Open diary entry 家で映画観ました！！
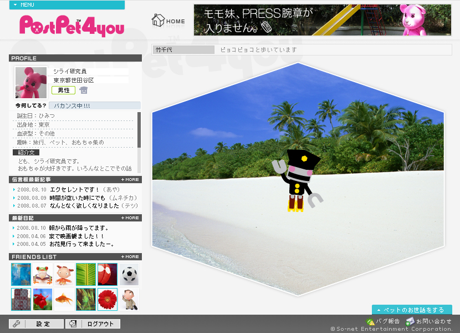460x333 pixels. coord(76,236)
